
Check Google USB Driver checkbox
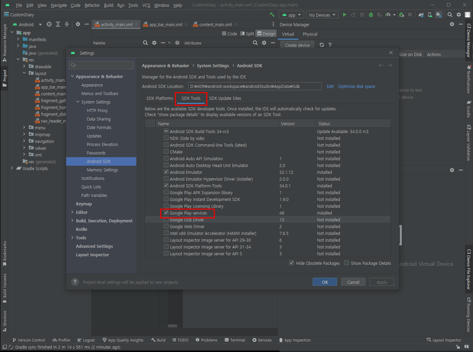pos(166,220)
